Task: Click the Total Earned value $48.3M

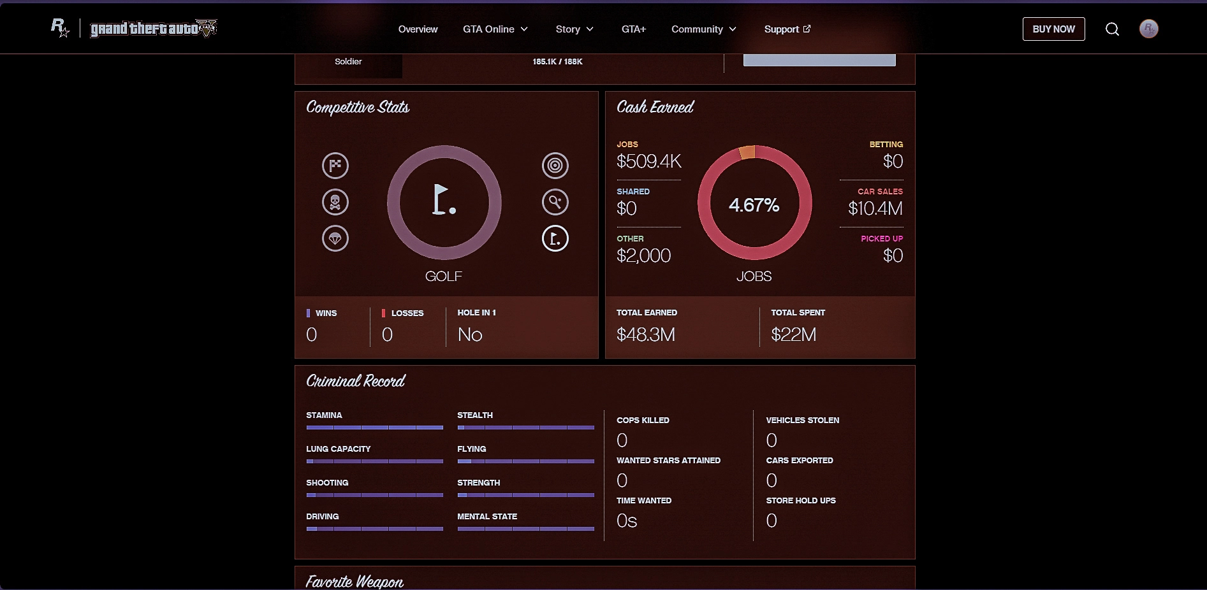Action: (x=646, y=335)
